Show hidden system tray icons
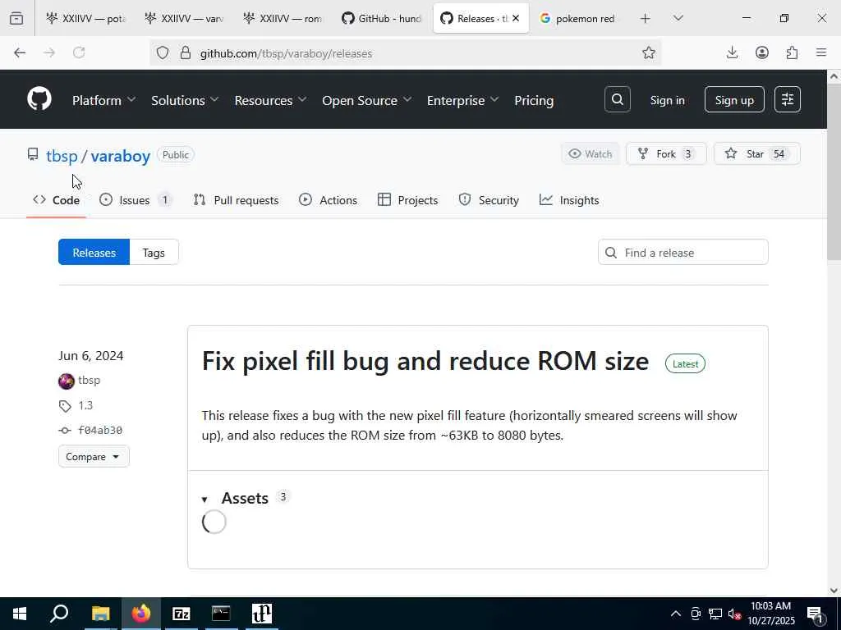The width and height of the screenshot is (841, 630). tap(676, 614)
